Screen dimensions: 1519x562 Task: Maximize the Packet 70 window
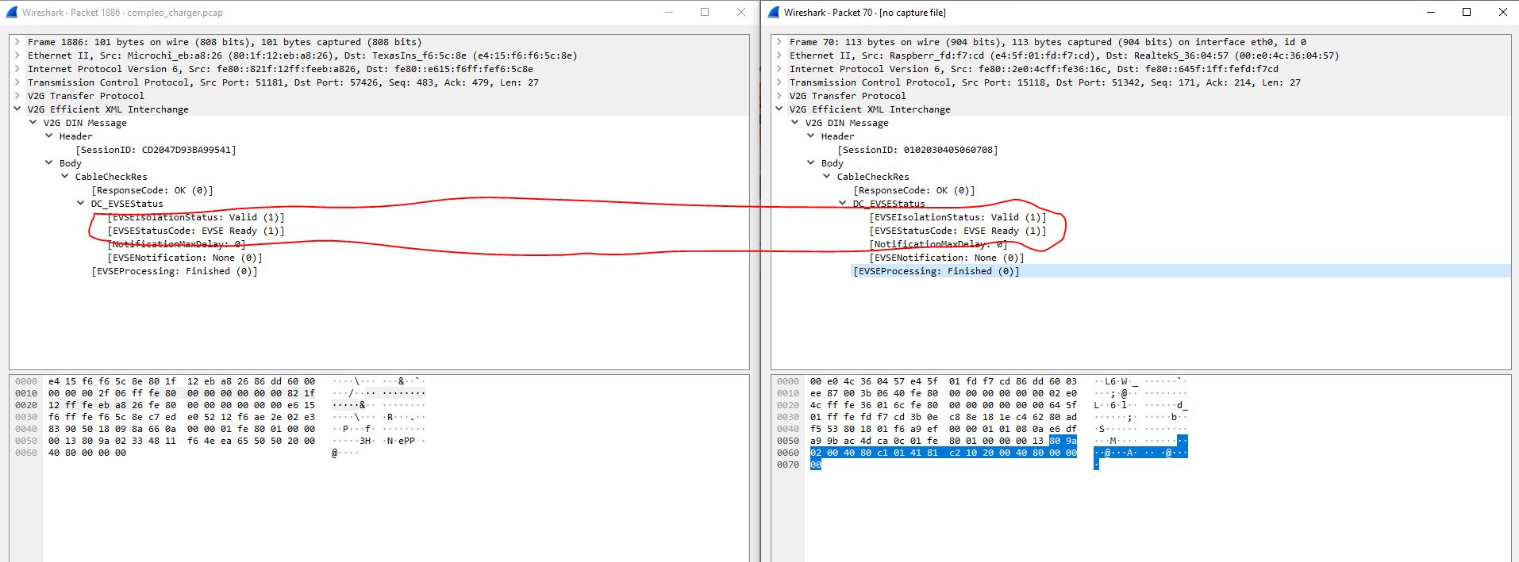pyautogui.click(x=1467, y=12)
